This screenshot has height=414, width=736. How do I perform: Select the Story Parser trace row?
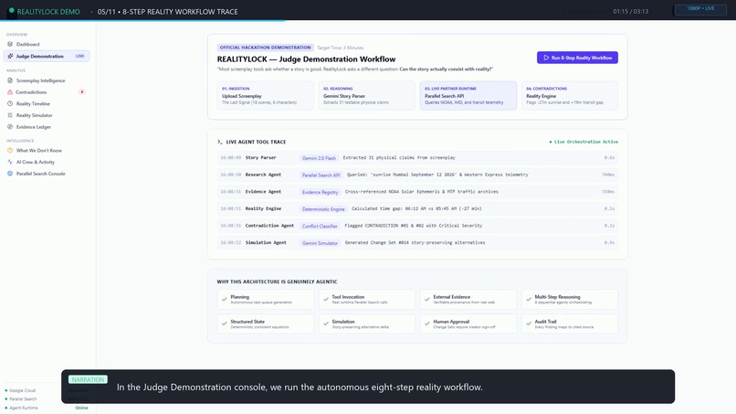(x=417, y=158)
